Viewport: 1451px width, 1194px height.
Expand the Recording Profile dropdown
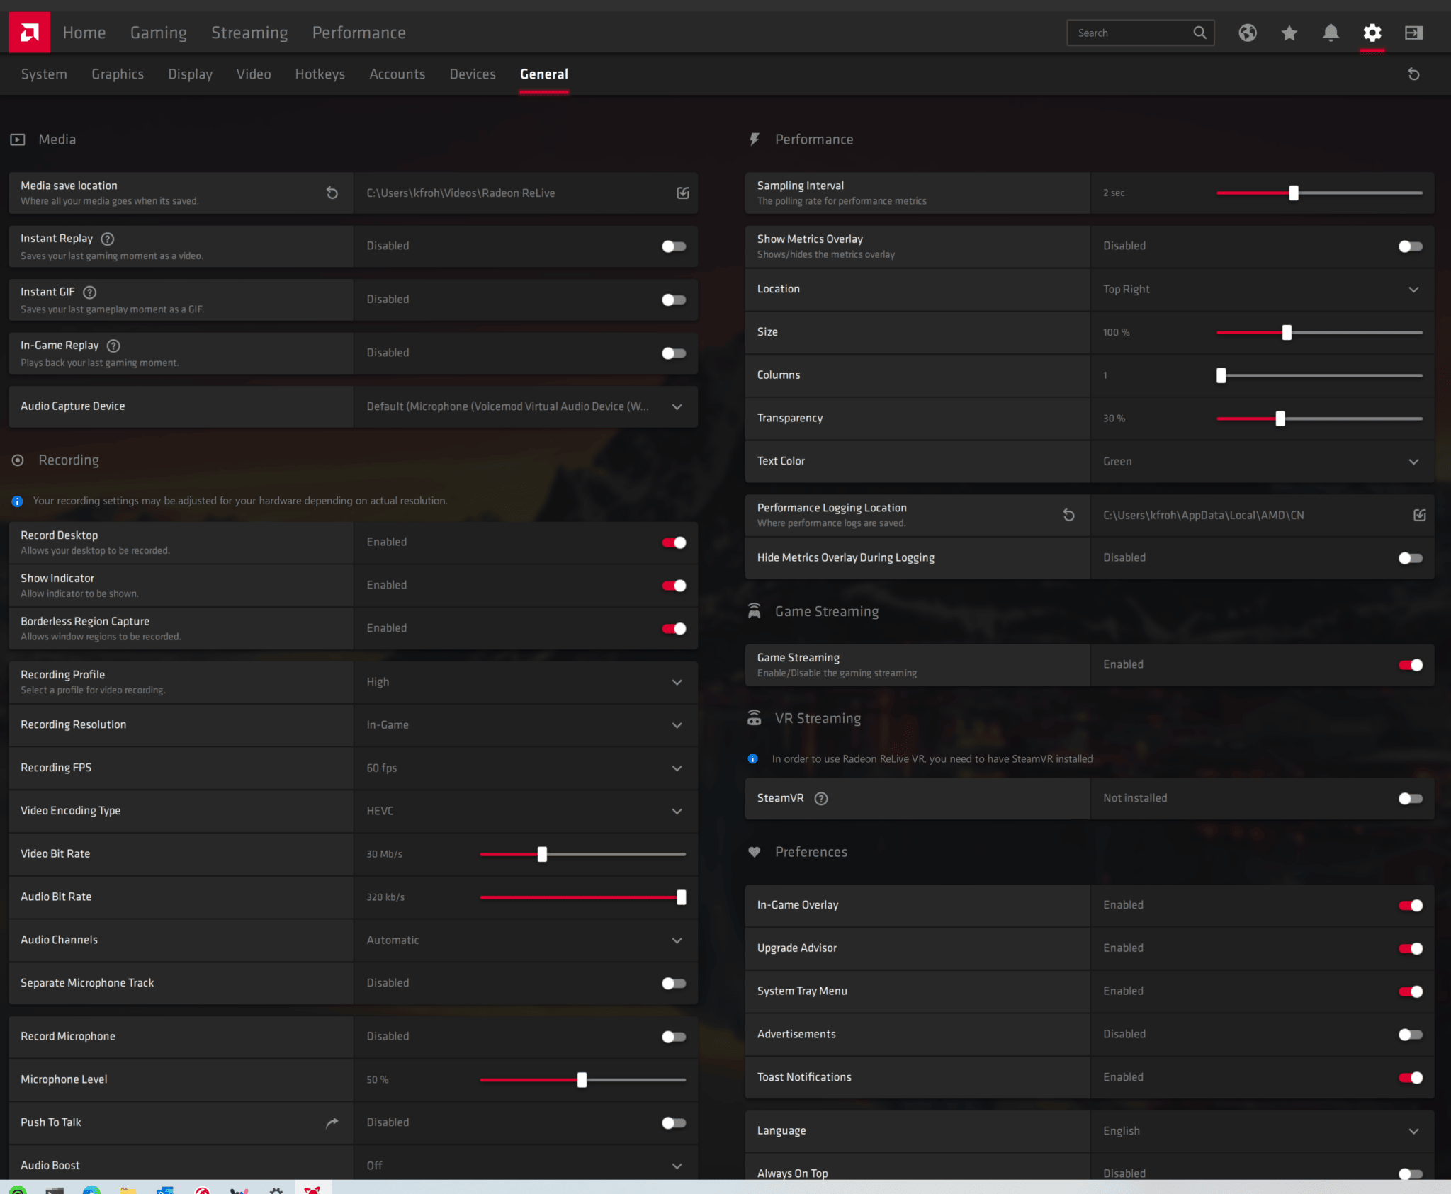677,682
